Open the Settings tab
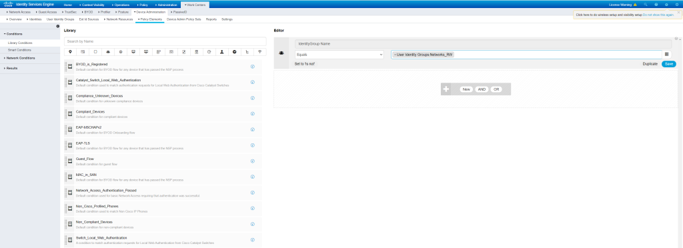This screenshot has height=248, width=683. (227, 19)
